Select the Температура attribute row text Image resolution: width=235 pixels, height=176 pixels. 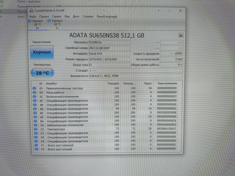tap(56, 129)
